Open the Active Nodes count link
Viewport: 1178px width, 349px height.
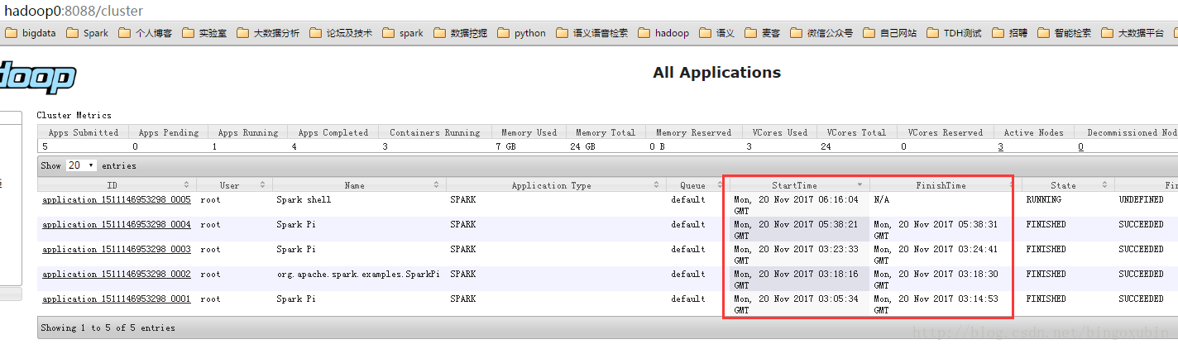[1000, 146]
